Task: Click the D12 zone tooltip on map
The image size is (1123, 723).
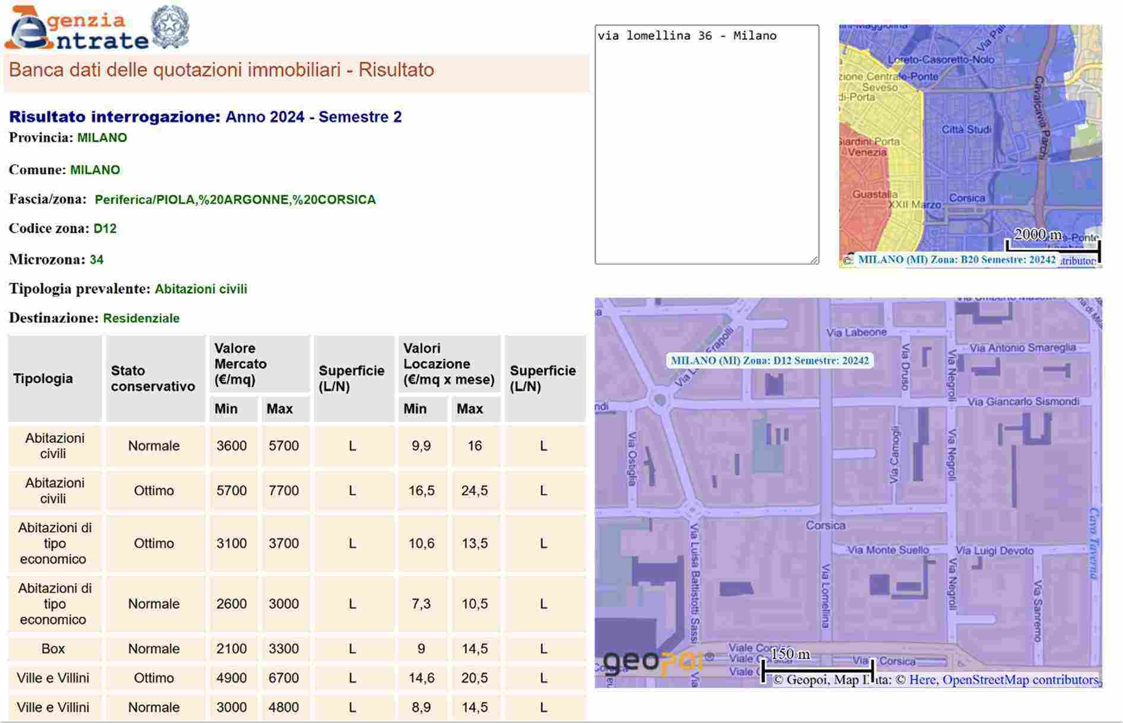Action: (769, 360)
